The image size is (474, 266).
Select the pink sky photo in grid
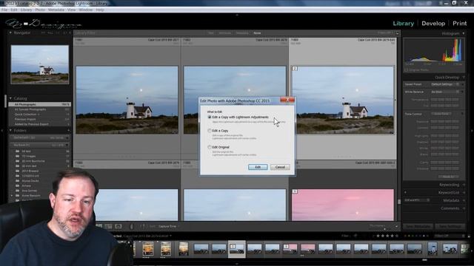click(343, 205)
